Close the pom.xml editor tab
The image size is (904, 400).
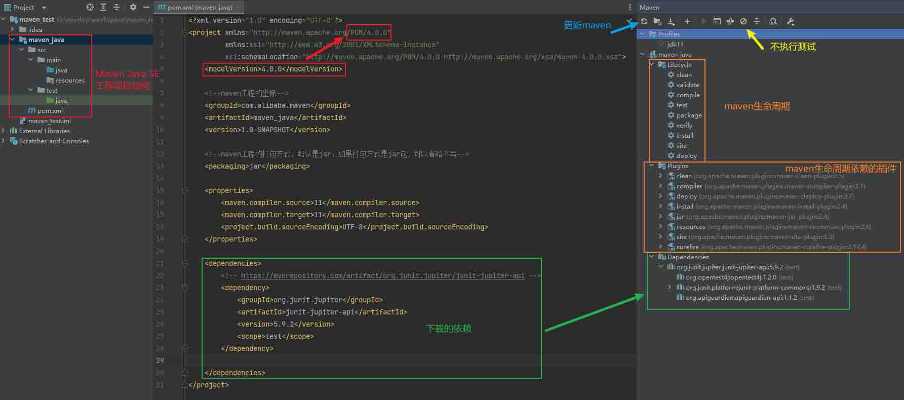click(239, 7)
